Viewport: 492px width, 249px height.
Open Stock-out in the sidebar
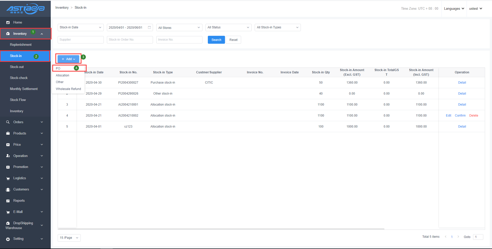point(17,67)
